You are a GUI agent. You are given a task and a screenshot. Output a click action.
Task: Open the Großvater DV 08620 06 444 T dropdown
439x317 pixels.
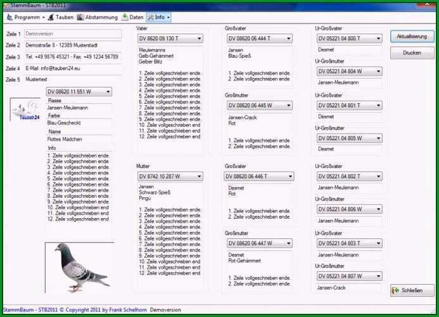[259, 39]
